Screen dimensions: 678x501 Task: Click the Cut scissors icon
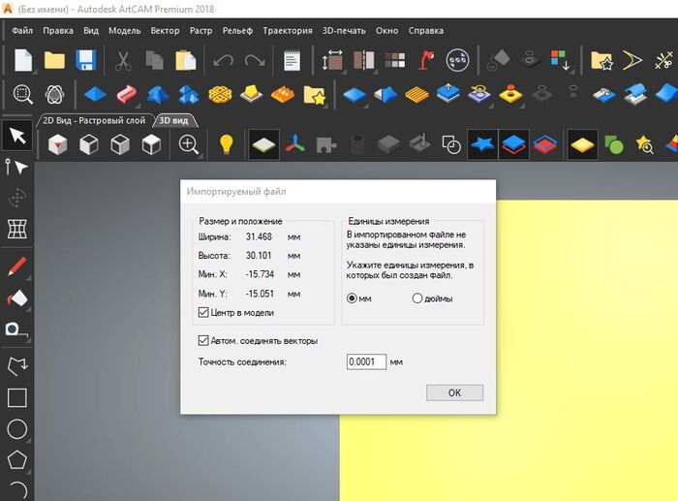(x=123, y=61)
